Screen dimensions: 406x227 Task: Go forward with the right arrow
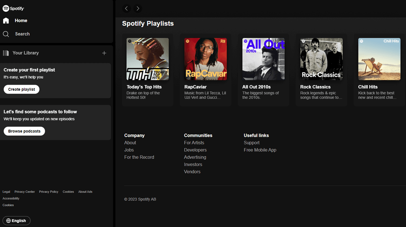click(x=138, y=9)
